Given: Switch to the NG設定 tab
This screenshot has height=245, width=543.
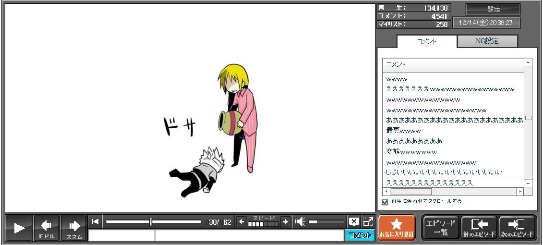Looking at the screenshot, I should (487, 41).
